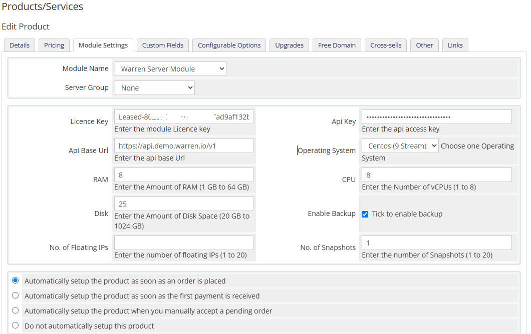Open the Server Group dropdown
This screenshot has width=531, height=334.
coord(154,88)
